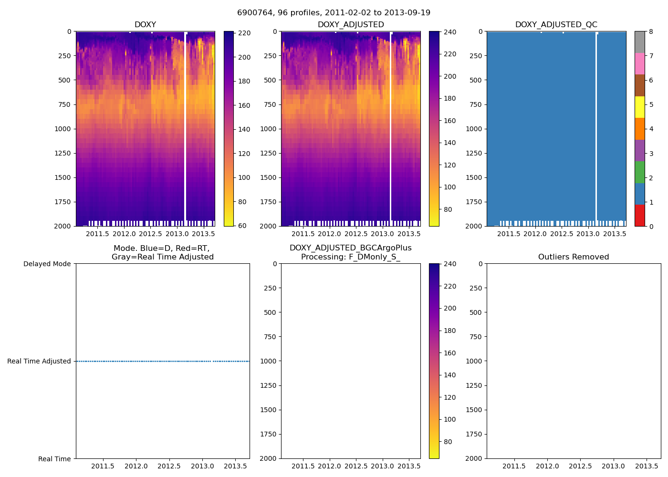Select the green QC flag 2 swatch
Image resolution: width=668 pixels, height=477 pixels.
coord(639,172)
